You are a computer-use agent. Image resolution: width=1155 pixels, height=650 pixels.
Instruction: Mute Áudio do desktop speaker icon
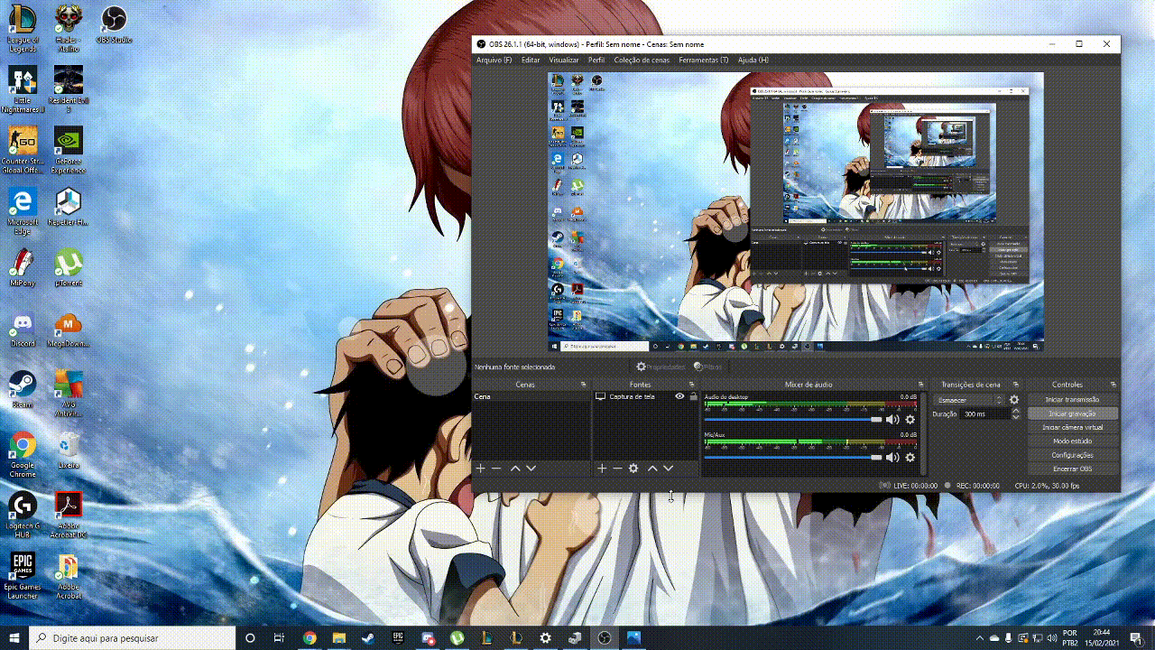pos(892,420)
